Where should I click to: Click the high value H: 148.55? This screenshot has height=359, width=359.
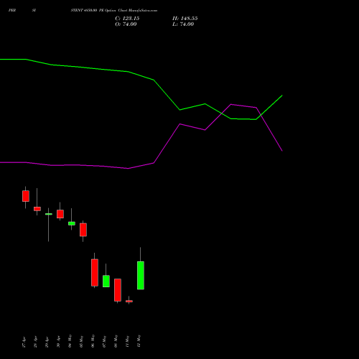coord(185,19)
